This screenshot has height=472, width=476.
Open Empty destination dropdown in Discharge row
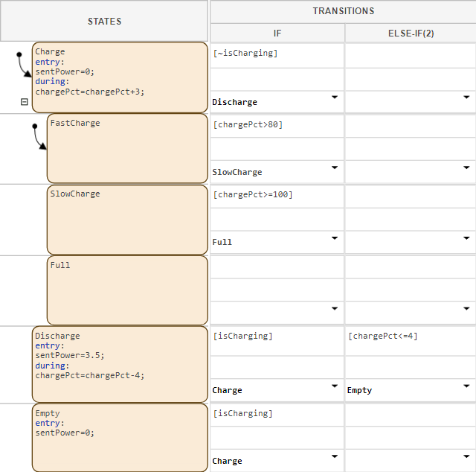click(x=466, y=386)
